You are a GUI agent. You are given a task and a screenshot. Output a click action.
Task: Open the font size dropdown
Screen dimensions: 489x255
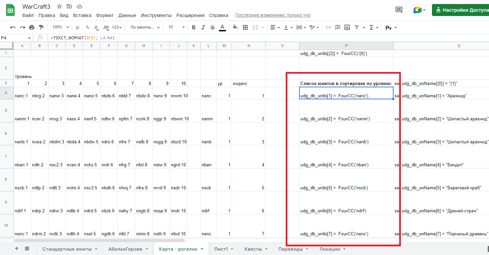[x=176, y=27]
